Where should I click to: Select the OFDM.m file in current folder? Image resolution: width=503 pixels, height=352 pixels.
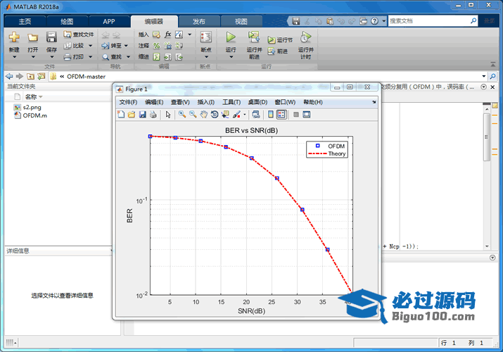[x=31, y=115]
